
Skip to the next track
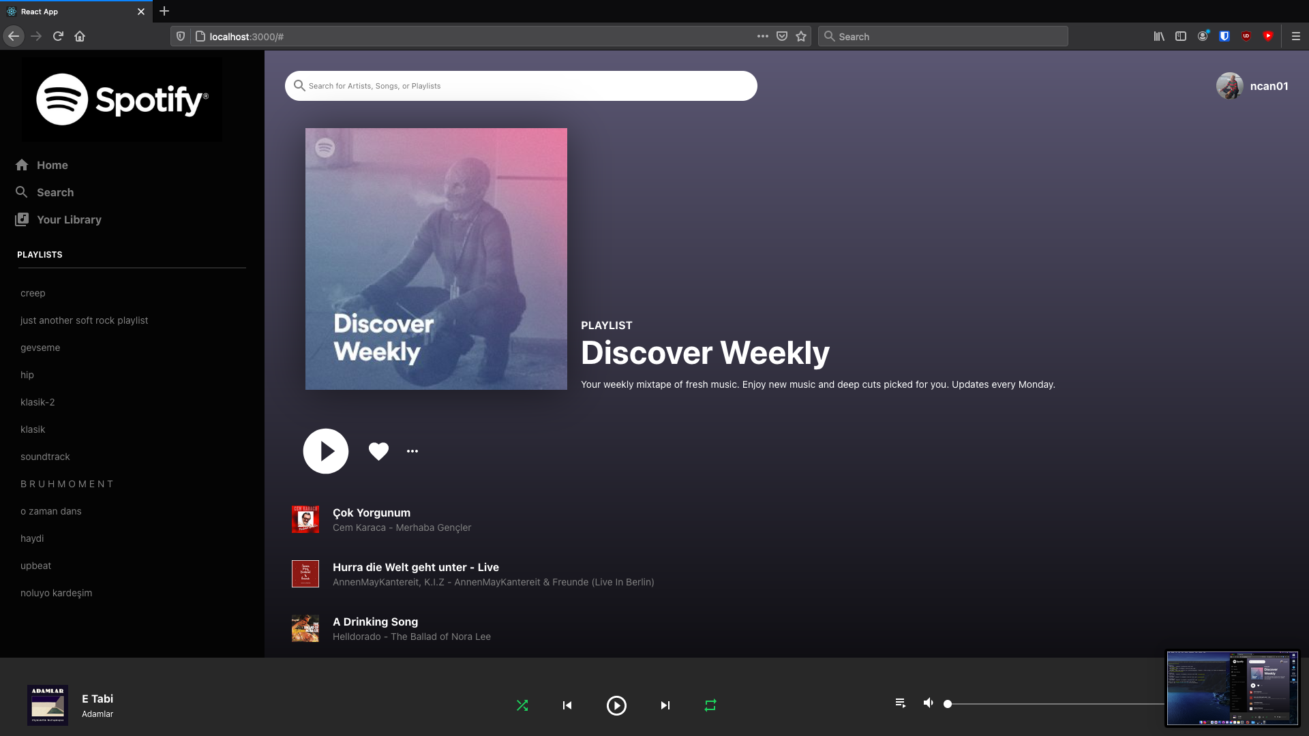[x=665, y=705]
